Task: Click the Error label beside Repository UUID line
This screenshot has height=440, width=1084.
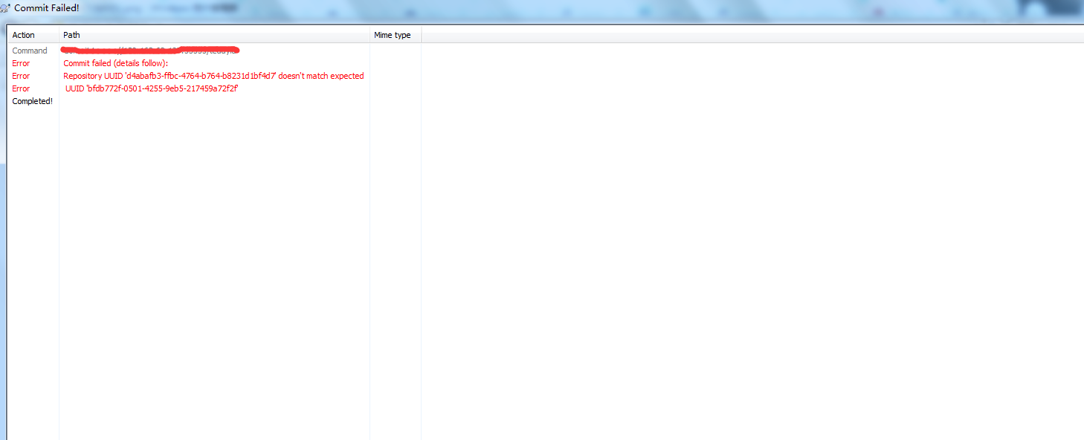Action: pyautogui.click(x=21, y=76)
